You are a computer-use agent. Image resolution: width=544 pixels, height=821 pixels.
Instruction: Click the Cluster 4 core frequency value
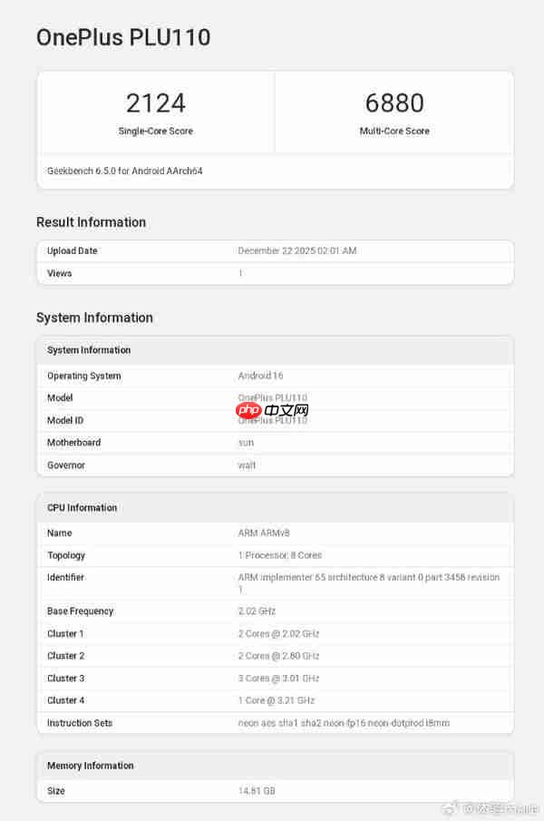(x=276, y=700)
